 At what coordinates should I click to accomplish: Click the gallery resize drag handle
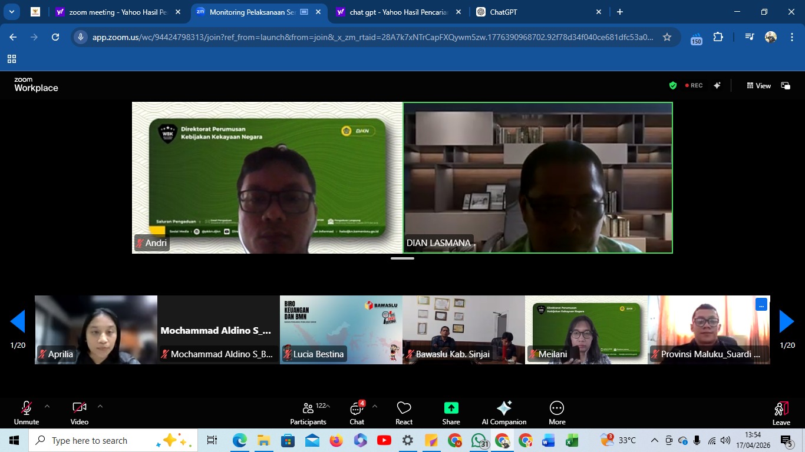[402, 258]
